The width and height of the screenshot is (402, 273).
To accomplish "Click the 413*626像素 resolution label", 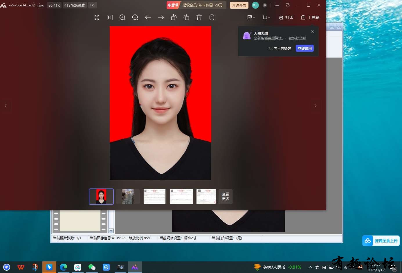I will tap(75, 5).
